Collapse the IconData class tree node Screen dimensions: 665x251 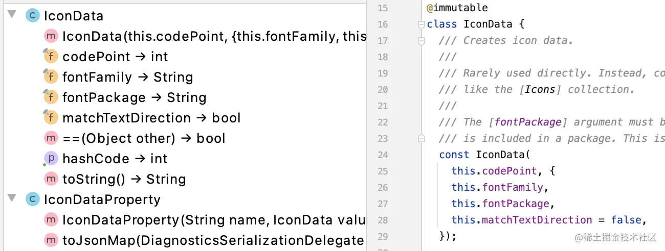(12, 16)
